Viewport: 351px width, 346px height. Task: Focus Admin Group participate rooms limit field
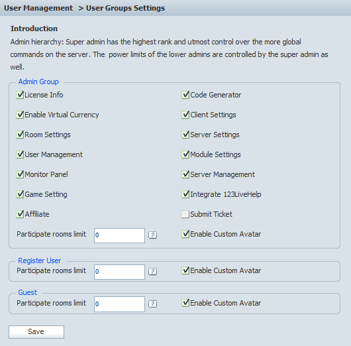click(x=119, y=235)
